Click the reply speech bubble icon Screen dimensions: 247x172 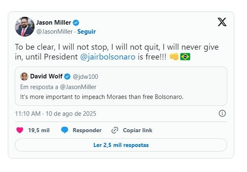[65, 130]
